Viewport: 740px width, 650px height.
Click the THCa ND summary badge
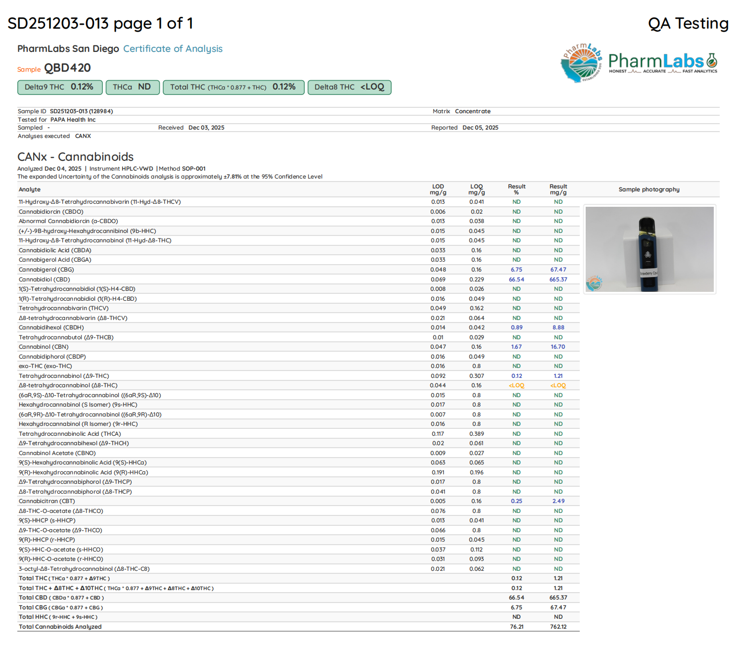point(132,87)
